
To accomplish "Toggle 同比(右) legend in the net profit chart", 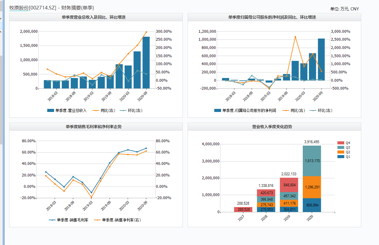I will [294, 110].
